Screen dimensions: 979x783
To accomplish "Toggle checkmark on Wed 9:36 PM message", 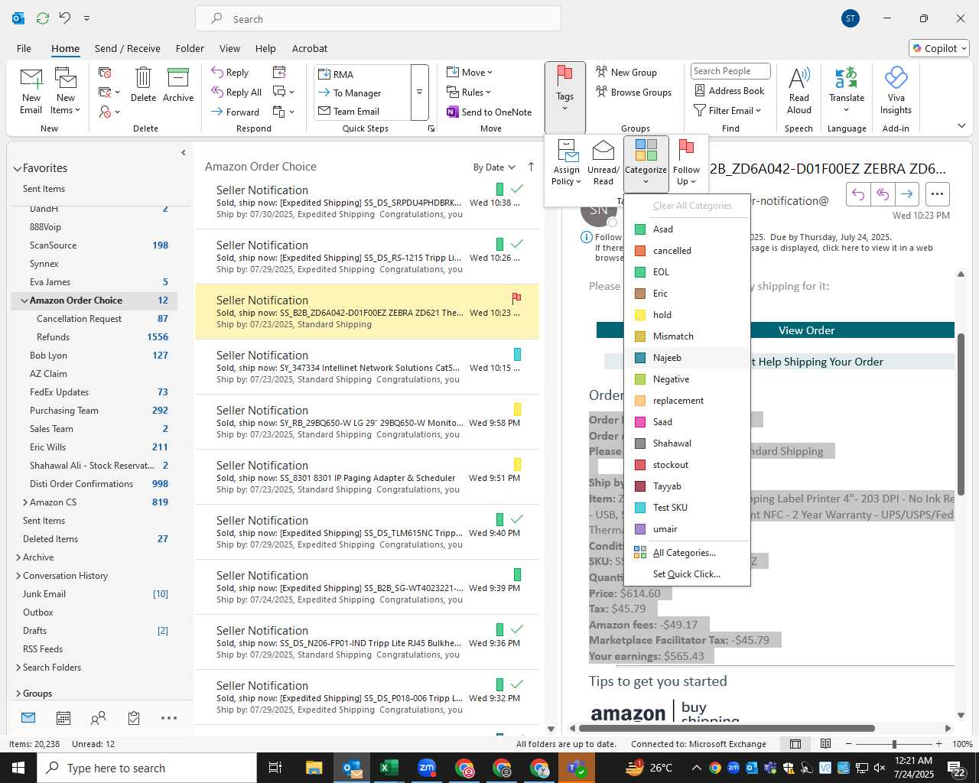I will [x=517, y=629].
